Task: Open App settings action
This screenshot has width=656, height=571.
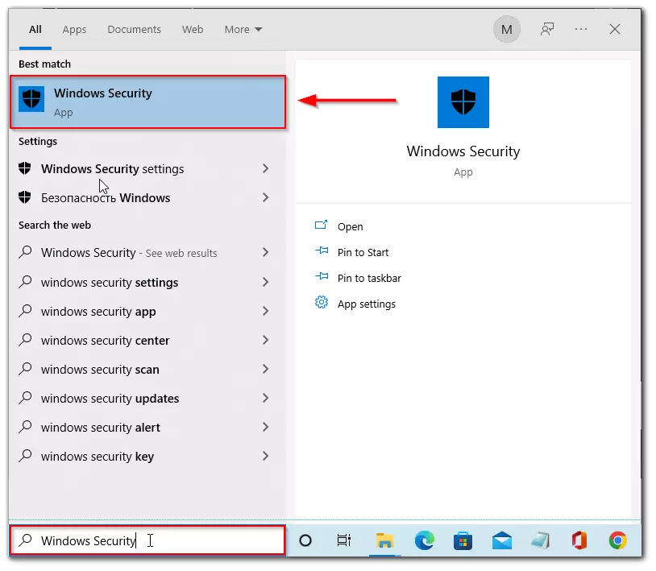Action: (366, 304)
